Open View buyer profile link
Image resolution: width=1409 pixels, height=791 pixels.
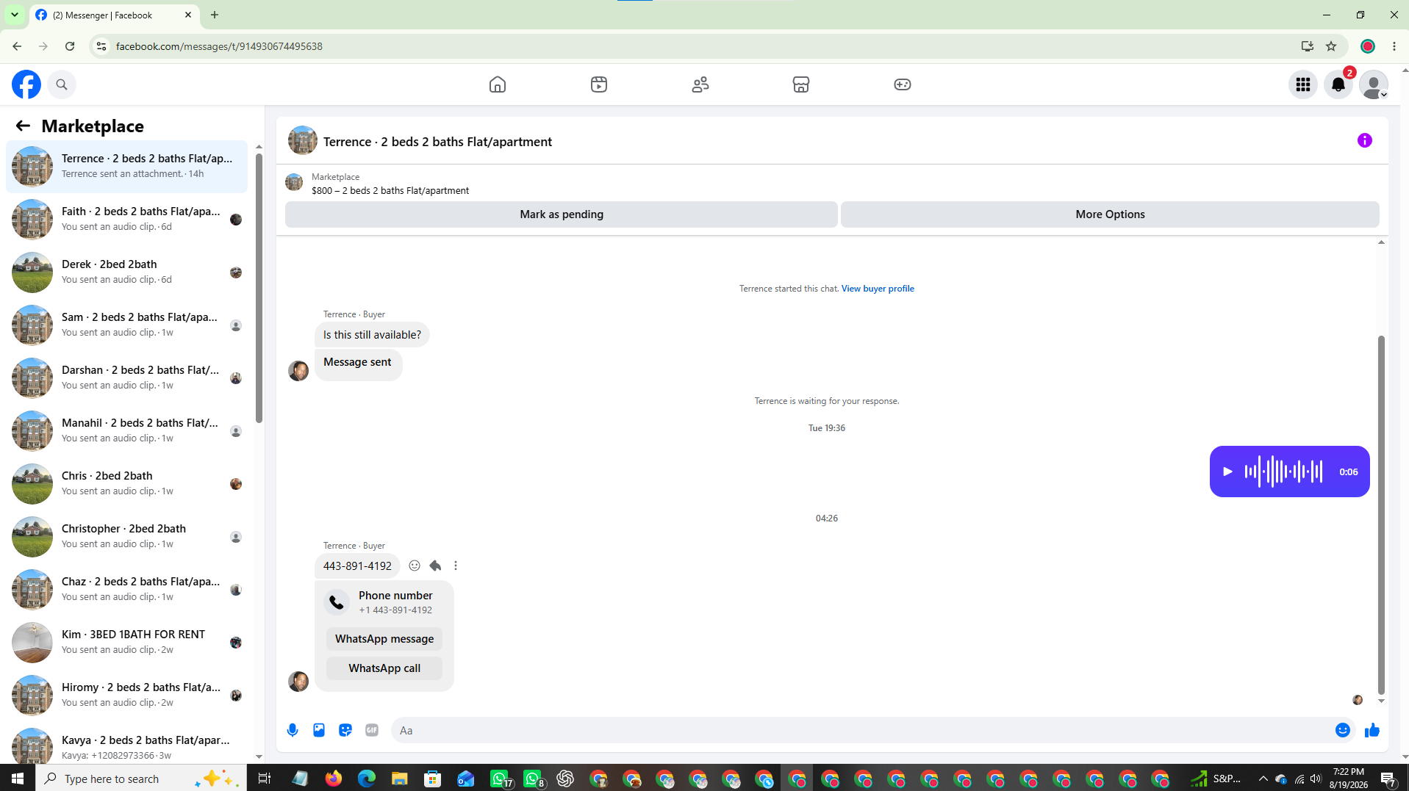coord(878,289)
